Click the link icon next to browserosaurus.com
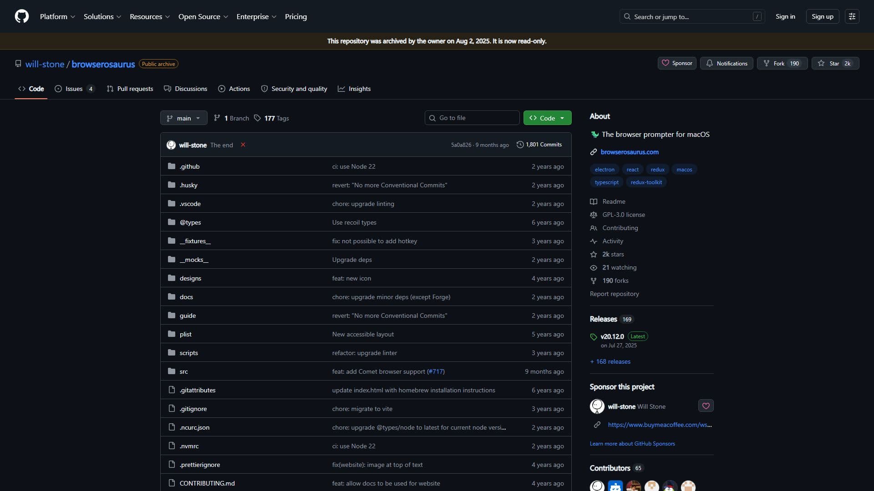This screenshot has height=491, width=874. click(594, 152)
